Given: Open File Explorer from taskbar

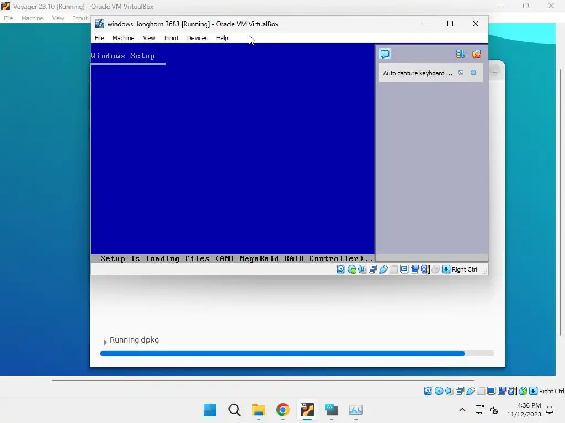Looking at the screenshot, I should [258, 410].
